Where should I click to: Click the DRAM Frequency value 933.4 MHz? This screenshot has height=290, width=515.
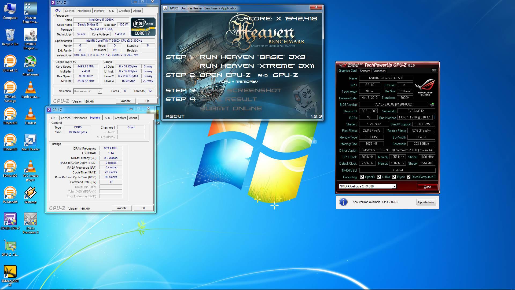click(x=111, y=148)
